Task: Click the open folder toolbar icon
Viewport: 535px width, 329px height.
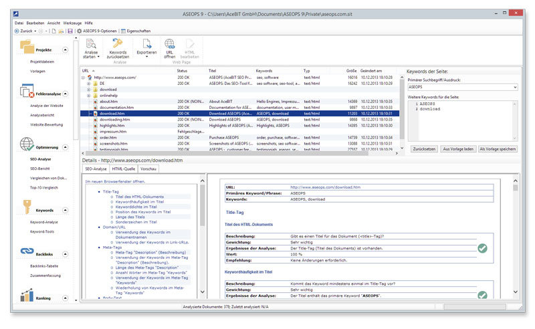Action: point(61,31)
